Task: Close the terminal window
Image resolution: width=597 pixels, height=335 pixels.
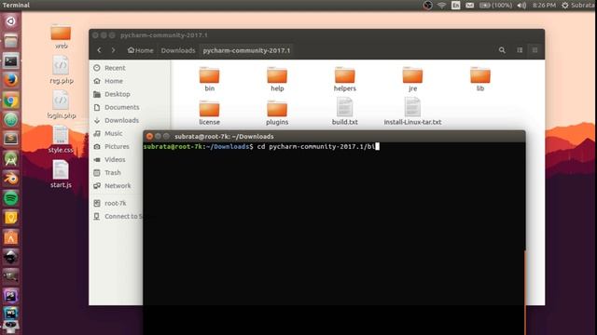Action: point(149,137)
